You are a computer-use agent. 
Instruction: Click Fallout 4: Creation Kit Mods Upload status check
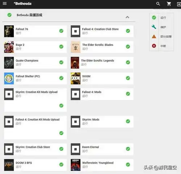point(61,133)
